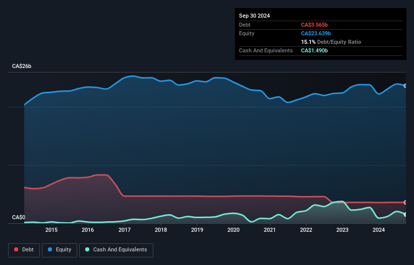Select the 2019 x-axis label
This screenshot has width=414, height=265.
197,230
